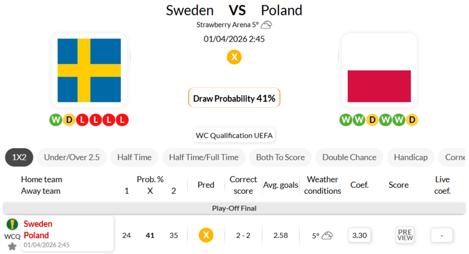Click the orange X prediction badge under date
This screenshot has height=254, width=469.
click(x=234, y=57)
